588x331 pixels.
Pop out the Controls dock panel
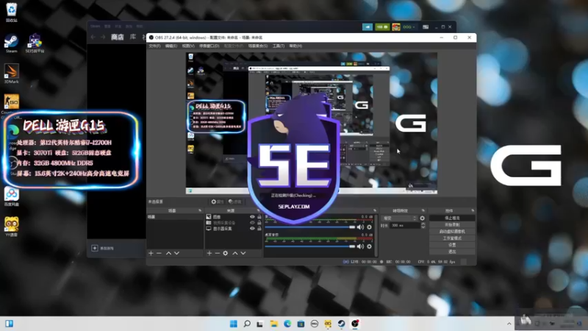tap(473, 210)
